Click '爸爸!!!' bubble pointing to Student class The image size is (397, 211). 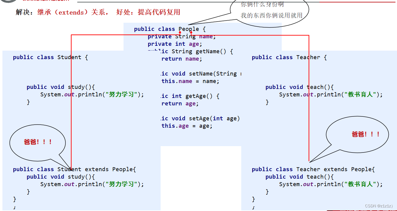(x=38, y=142)
